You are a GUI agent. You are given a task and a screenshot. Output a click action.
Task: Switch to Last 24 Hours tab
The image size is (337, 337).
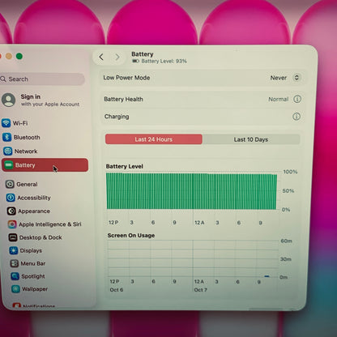pyautogui.click(x=154, y=139)
